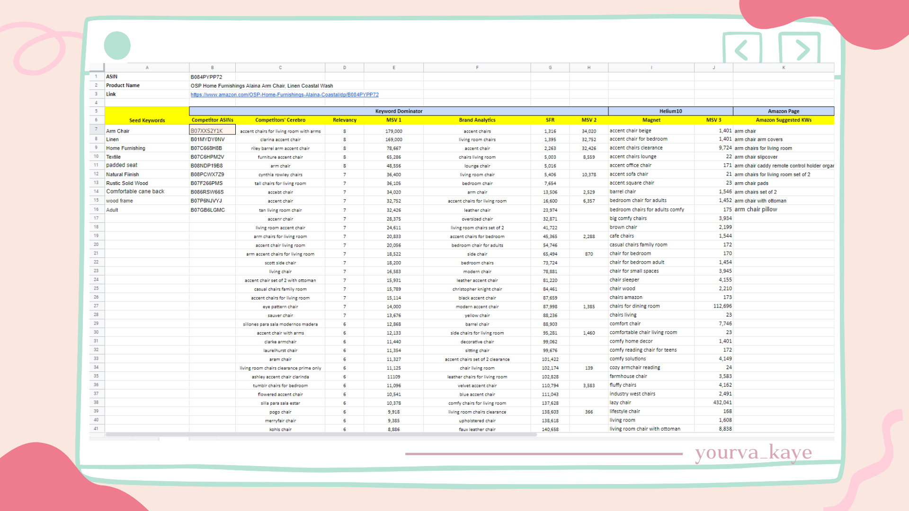Click the MSV 3 column header

pos(714,120)
